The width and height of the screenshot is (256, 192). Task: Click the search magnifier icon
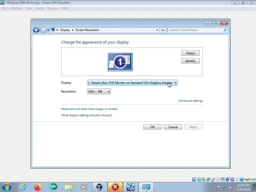point(225,30)
